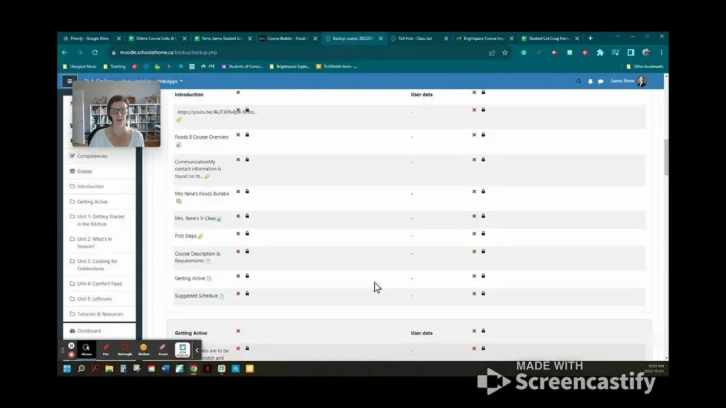Switch to Rene, Jaime Student List tab
The height and width of the screenshot is (408, 726).
point(222,38)
